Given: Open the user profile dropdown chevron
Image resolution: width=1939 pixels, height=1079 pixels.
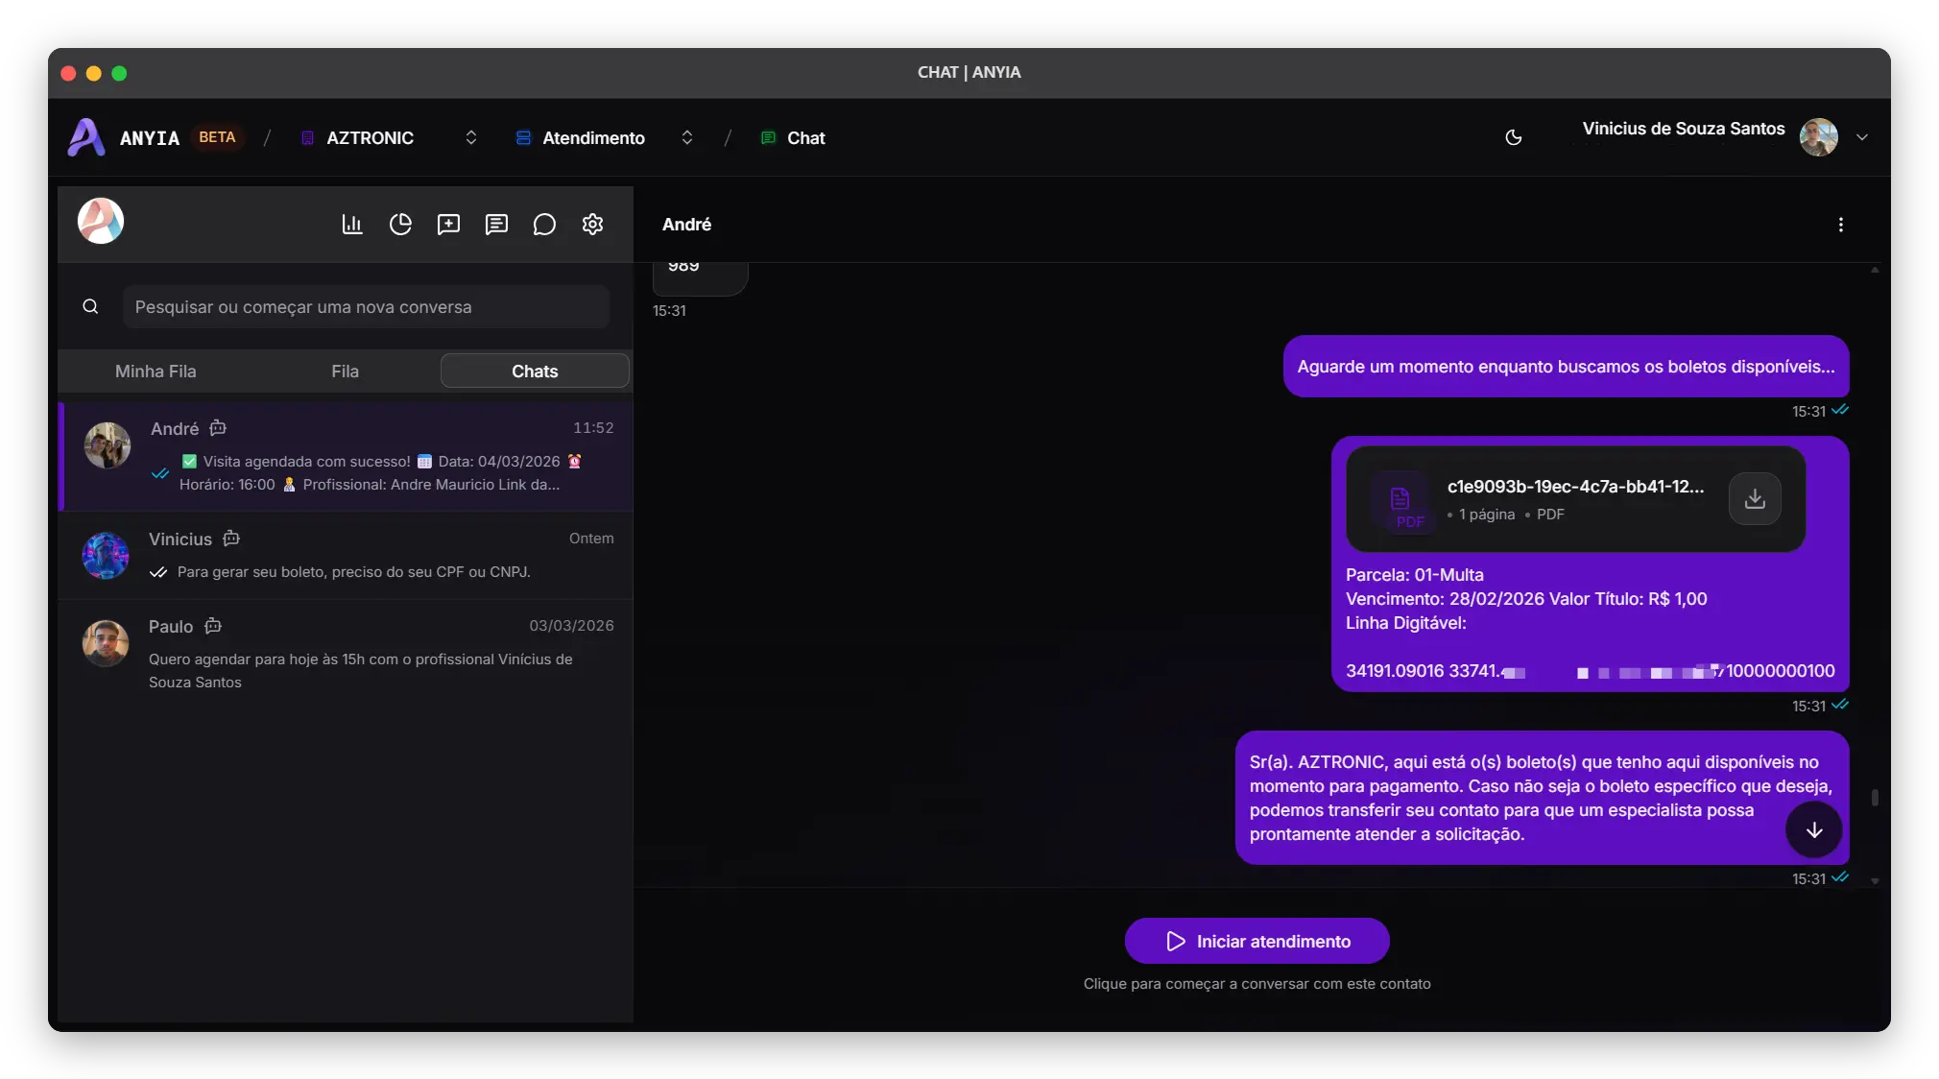Looking at the screenshot, I should 1862,137.
